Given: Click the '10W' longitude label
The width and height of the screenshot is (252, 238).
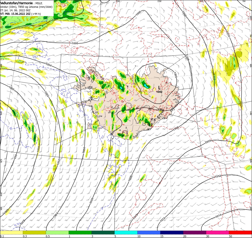Looking at the screenshot, I should click(201, 1).
